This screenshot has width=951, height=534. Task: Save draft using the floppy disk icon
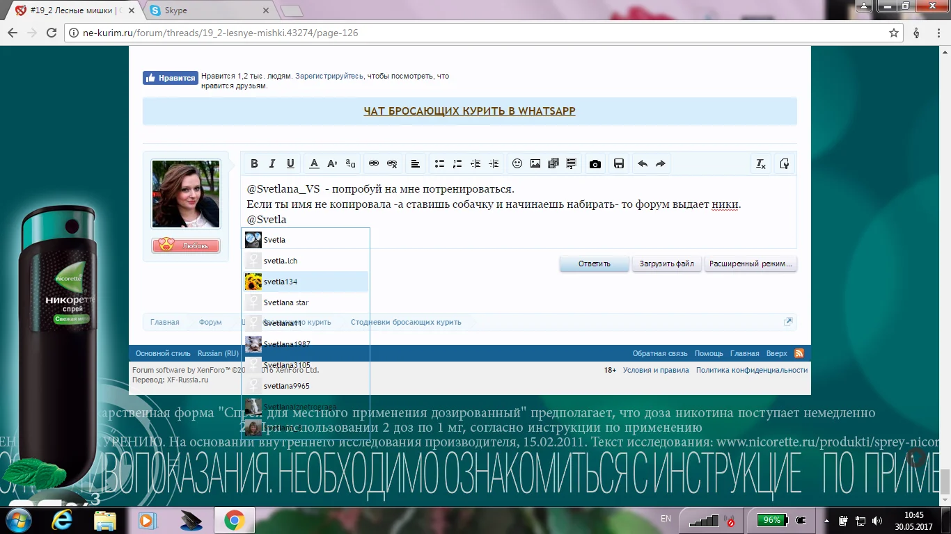(x=618, y=164)
